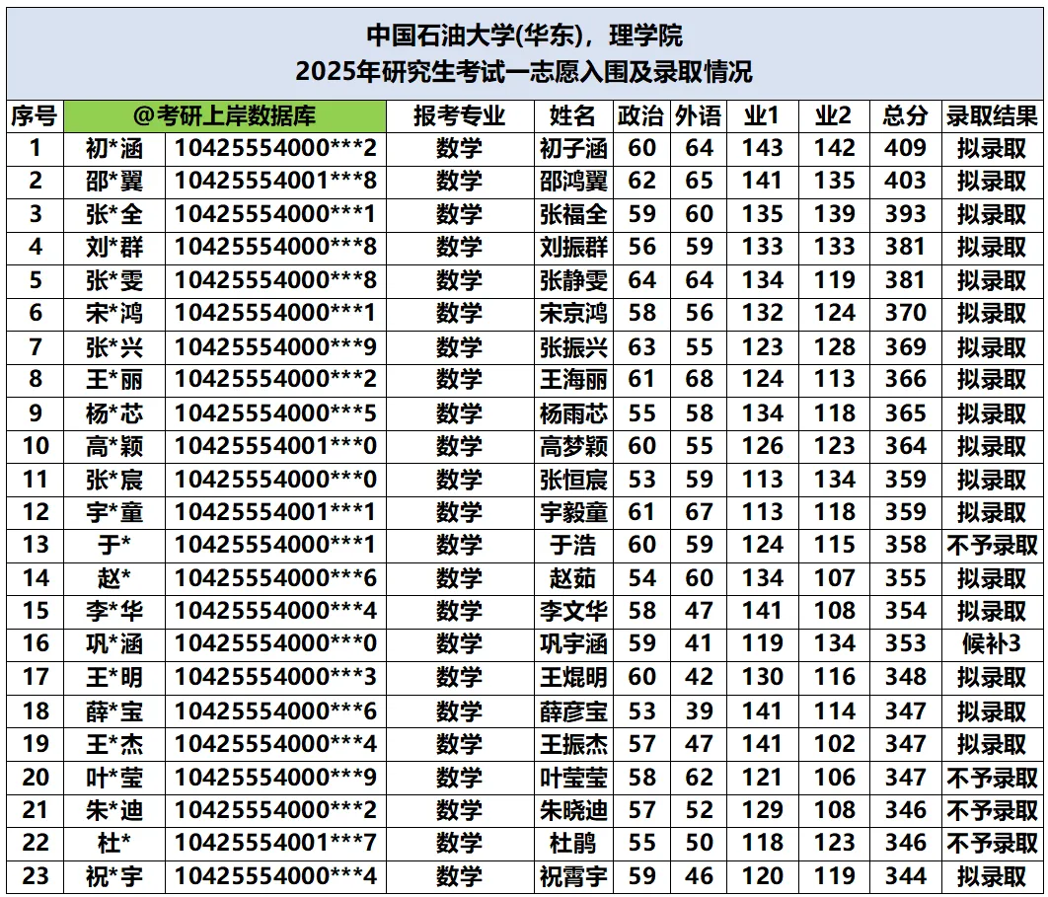The image size is (1048, 897).
Task: Click the name 高梦颖
Action: [573, 446]
